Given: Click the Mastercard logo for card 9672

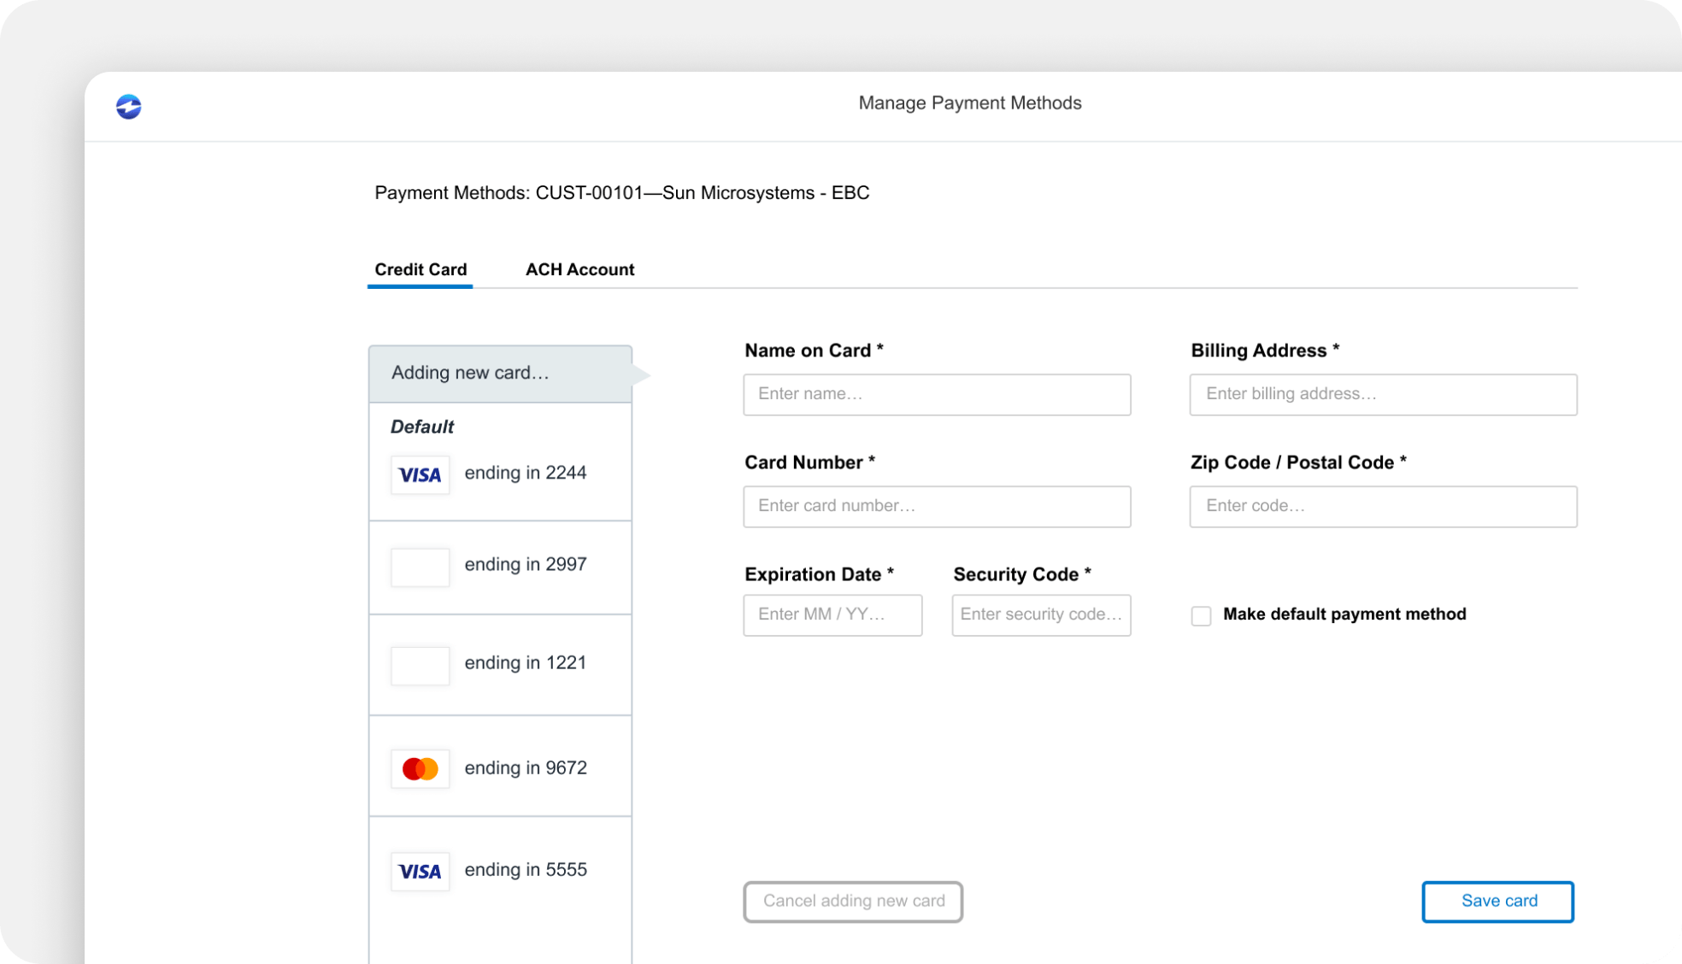Looking at the screenshot, I should coord(420,768).
